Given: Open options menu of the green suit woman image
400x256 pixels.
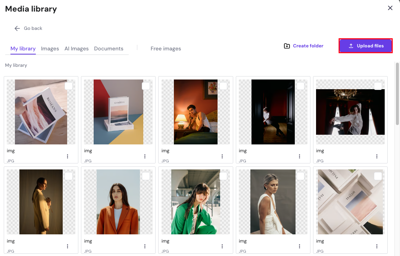Looking at the screenshot, I should [222, 246].
